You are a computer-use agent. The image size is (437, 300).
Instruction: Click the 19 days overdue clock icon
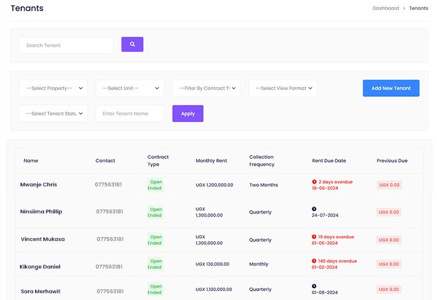click(314, 237)
